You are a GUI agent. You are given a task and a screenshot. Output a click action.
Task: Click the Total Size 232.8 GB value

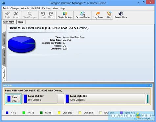click(67, 40)
